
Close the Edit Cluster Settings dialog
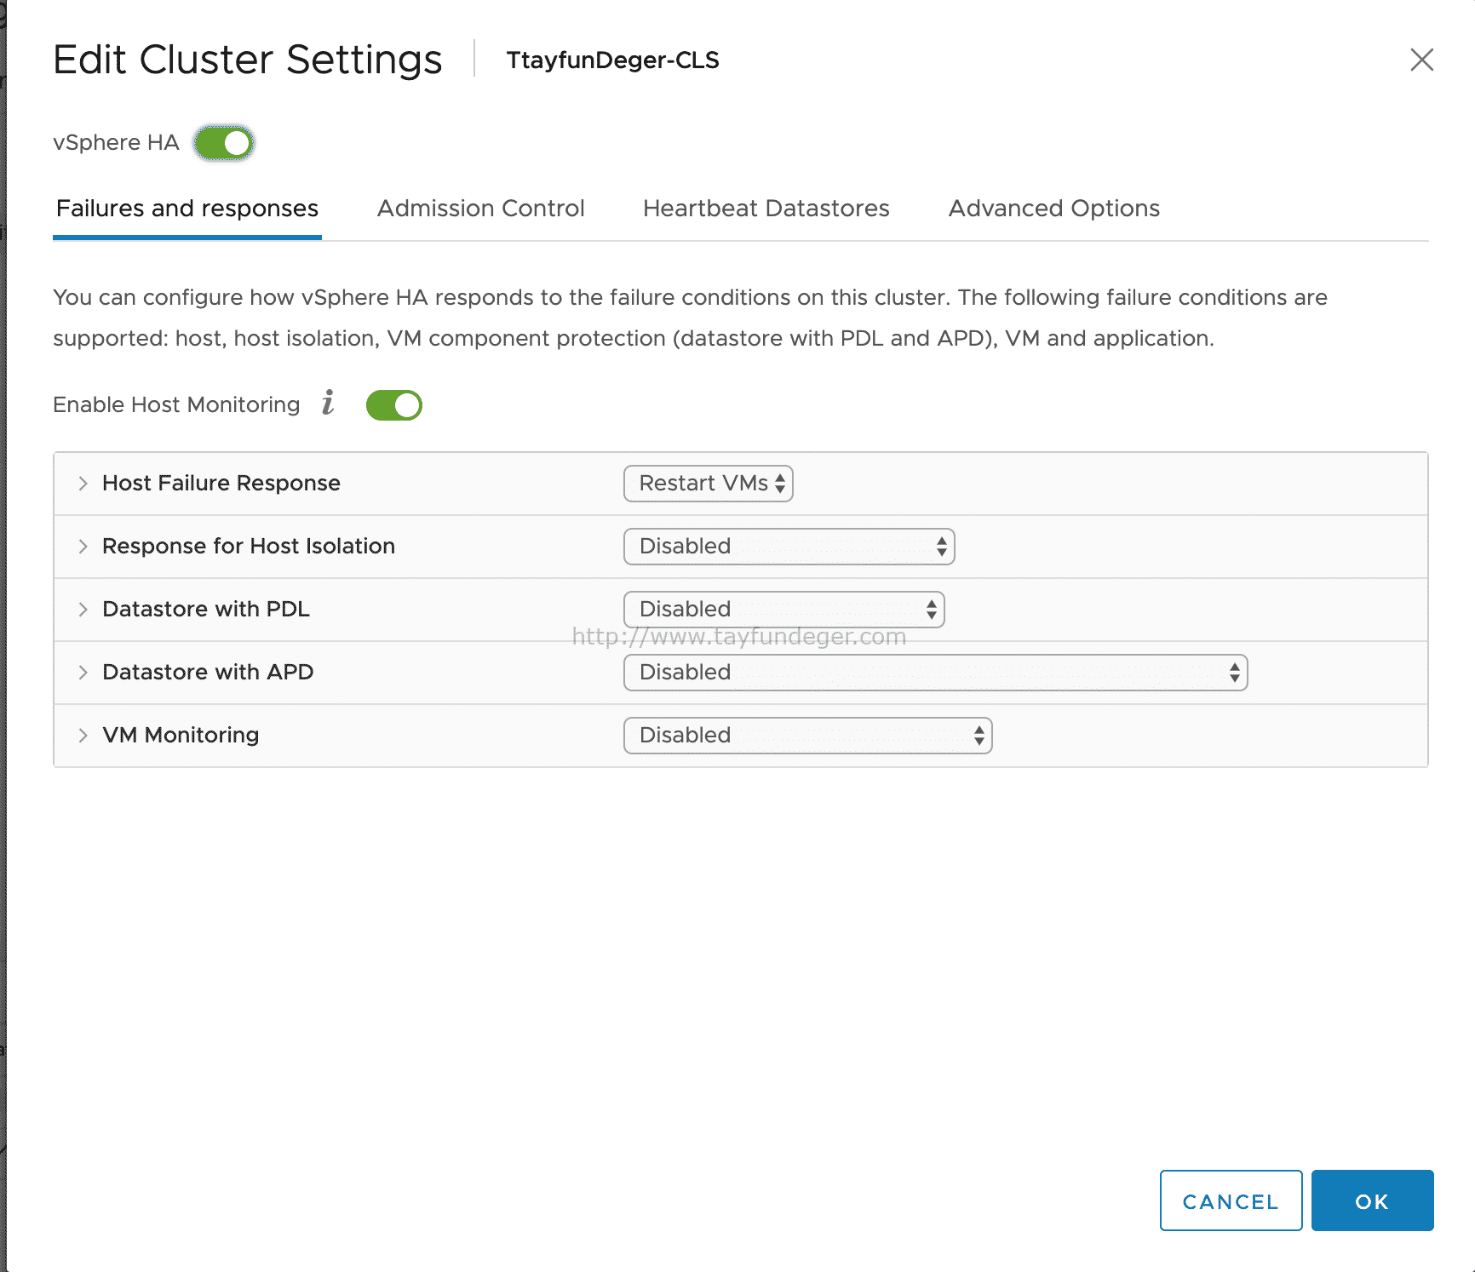coord(1421,60)
